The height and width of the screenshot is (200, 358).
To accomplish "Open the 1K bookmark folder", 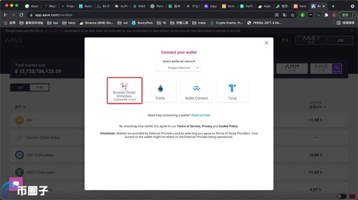I will pos(162,23).
